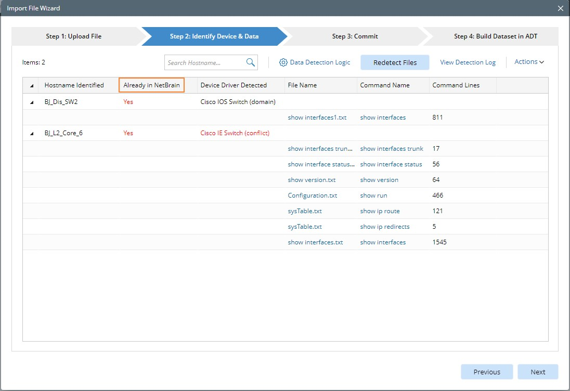This screenshot has width=570, height=391.
Task: Open the show interfaces1.txt file link
Action: click(x=317, y=118)
